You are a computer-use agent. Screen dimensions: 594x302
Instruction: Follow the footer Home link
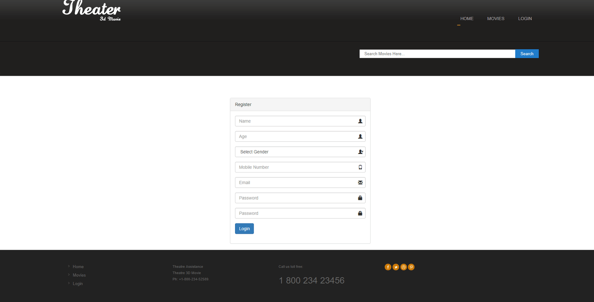(78, 267)
